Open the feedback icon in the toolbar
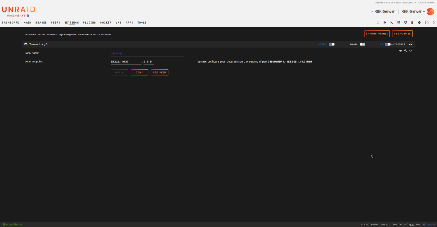Screen dimensions: 437x227 tap(399, 23)
